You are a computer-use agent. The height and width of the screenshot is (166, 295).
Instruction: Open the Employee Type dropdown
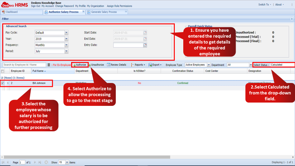tap(208, 65)
